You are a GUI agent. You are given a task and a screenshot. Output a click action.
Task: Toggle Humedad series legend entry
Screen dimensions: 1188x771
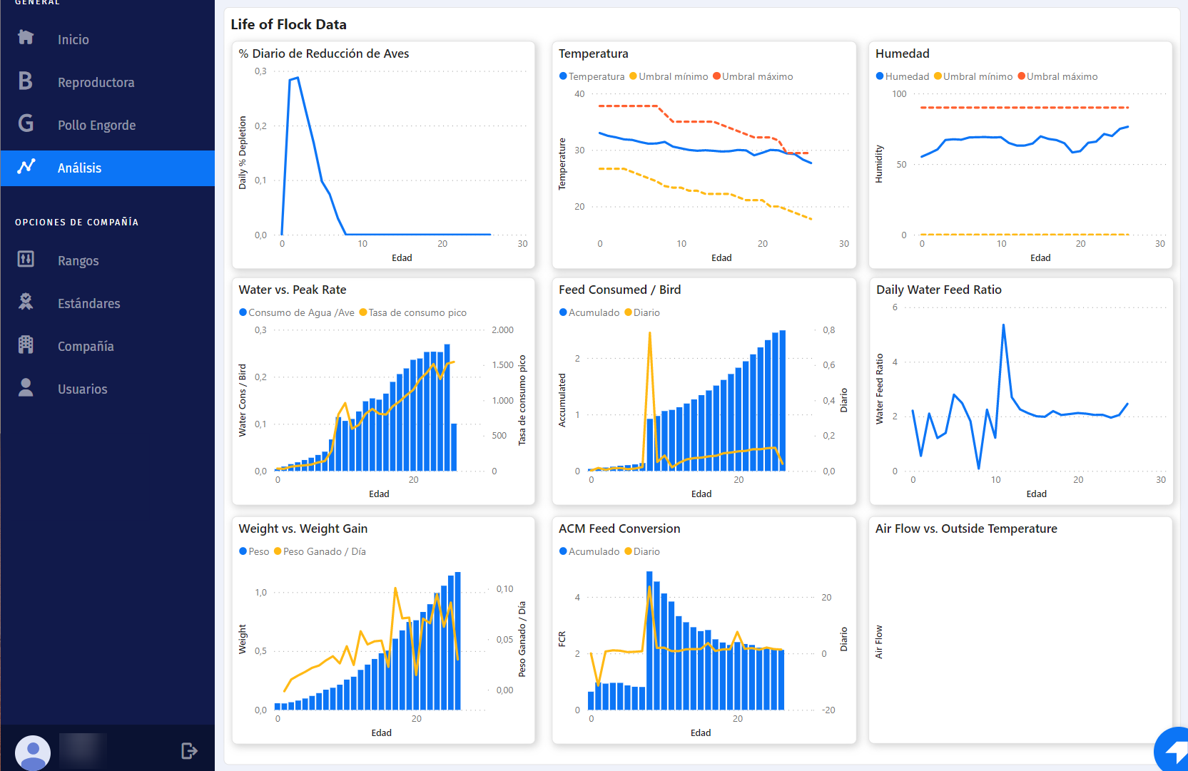(x=902, y=76)
